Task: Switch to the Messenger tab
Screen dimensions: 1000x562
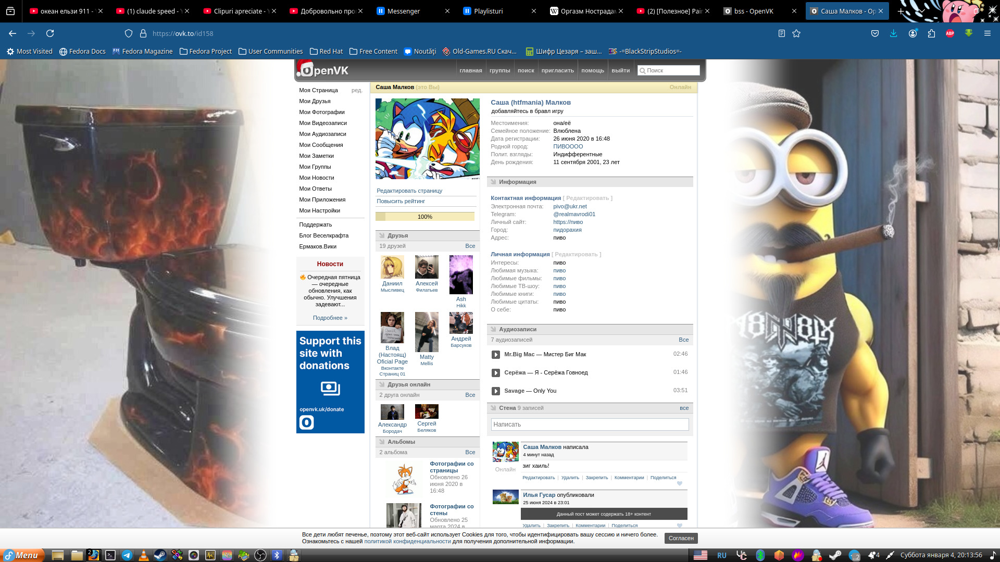Action: pos(413,11)
